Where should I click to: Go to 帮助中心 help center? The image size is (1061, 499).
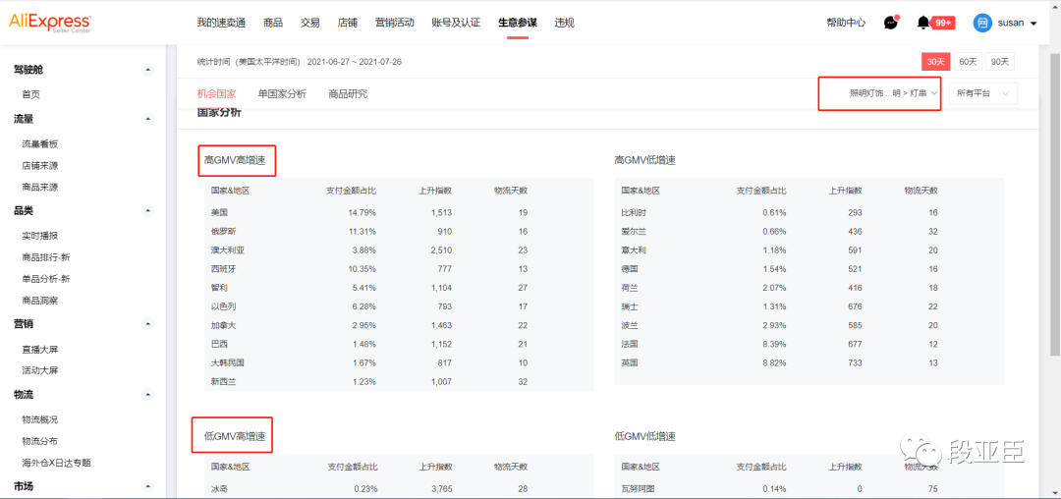point(846,23)
